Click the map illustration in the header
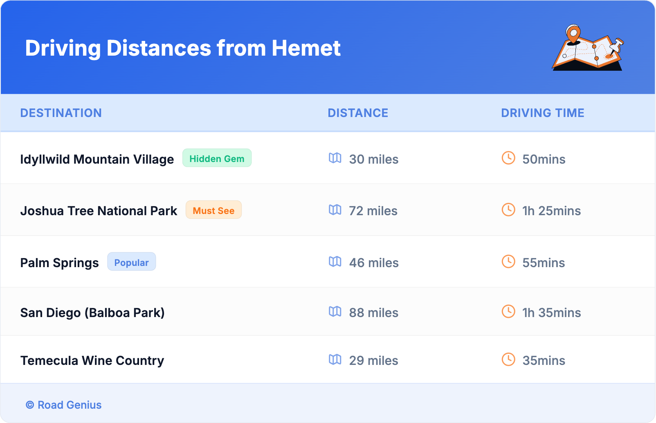Image resolution: width=656 pixels, height=423 pixels. [588, 48]
